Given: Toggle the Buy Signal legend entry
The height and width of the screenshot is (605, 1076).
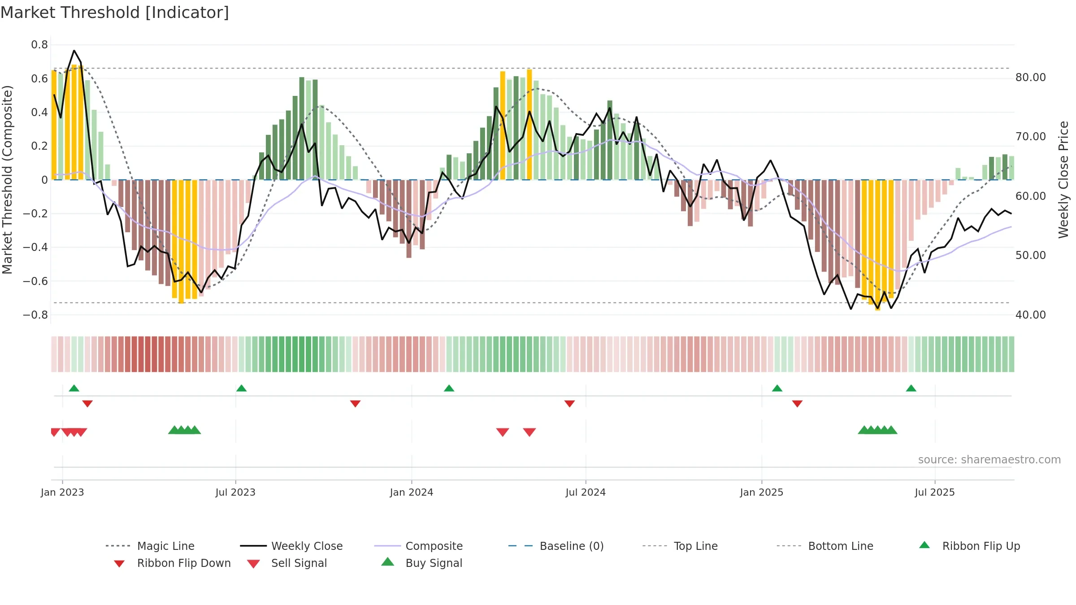Looking at the screenshot, I should (x=421, y=563).
